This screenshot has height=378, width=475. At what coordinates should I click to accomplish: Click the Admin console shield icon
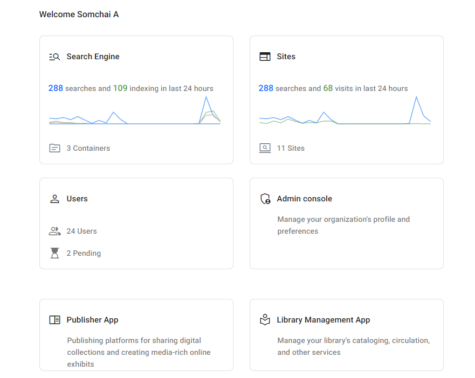pos(265,199)
